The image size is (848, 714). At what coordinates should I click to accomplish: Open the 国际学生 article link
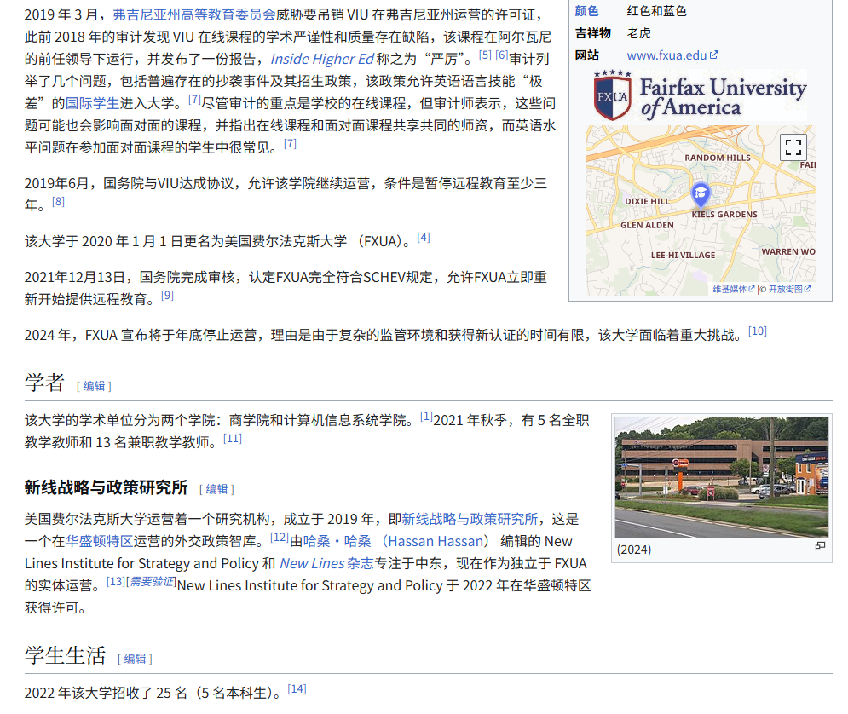tap(93, 103)
